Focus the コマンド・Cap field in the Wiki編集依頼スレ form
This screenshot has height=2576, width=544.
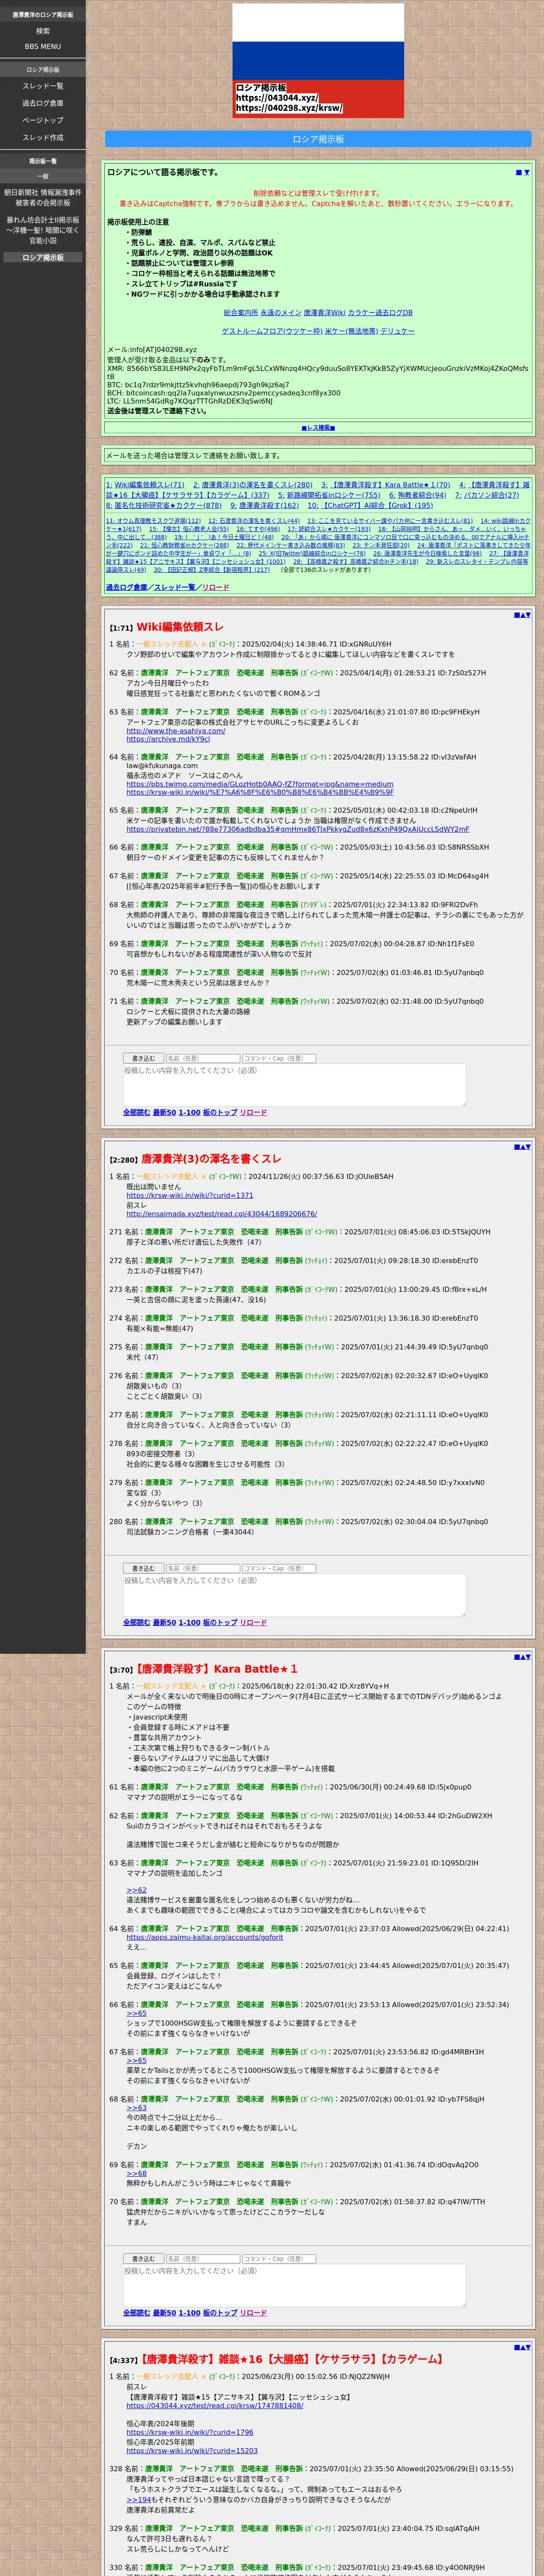[279, 1058]
